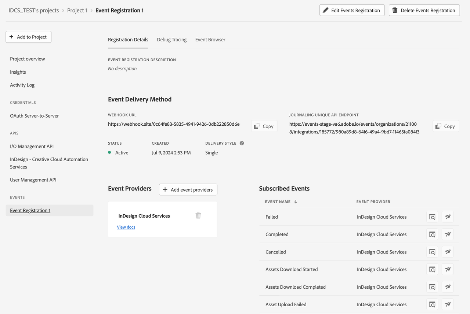Screen dimensions: 470x314
Task: Delete InDesign Cloud Services provider trash icon
Action: pyautogui.click(x=198, y=215)
